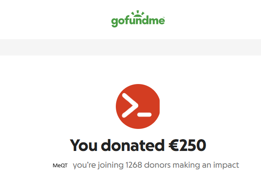Click the gray horizontal banner bar

point(130,47)
